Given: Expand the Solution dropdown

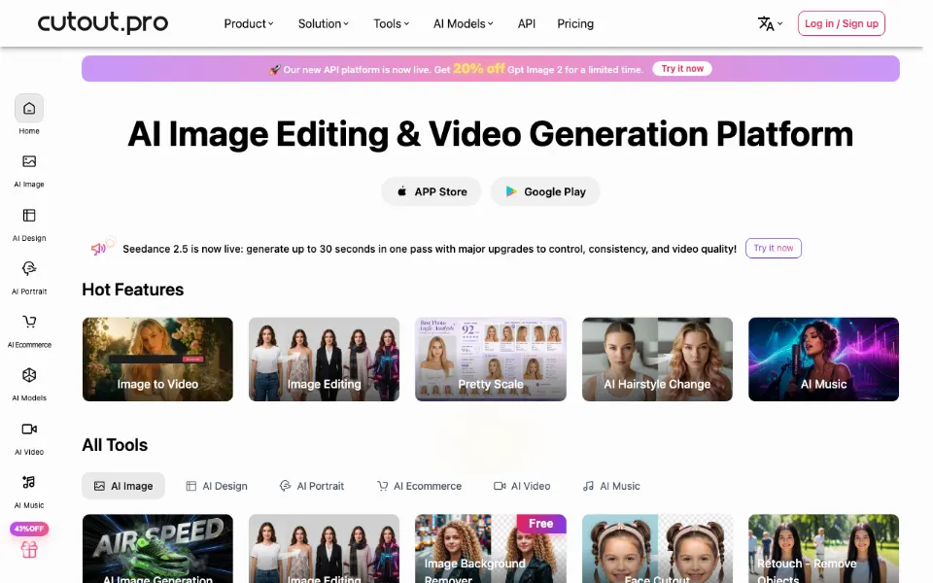Looking at the screenshot, I should click(323, 23).
